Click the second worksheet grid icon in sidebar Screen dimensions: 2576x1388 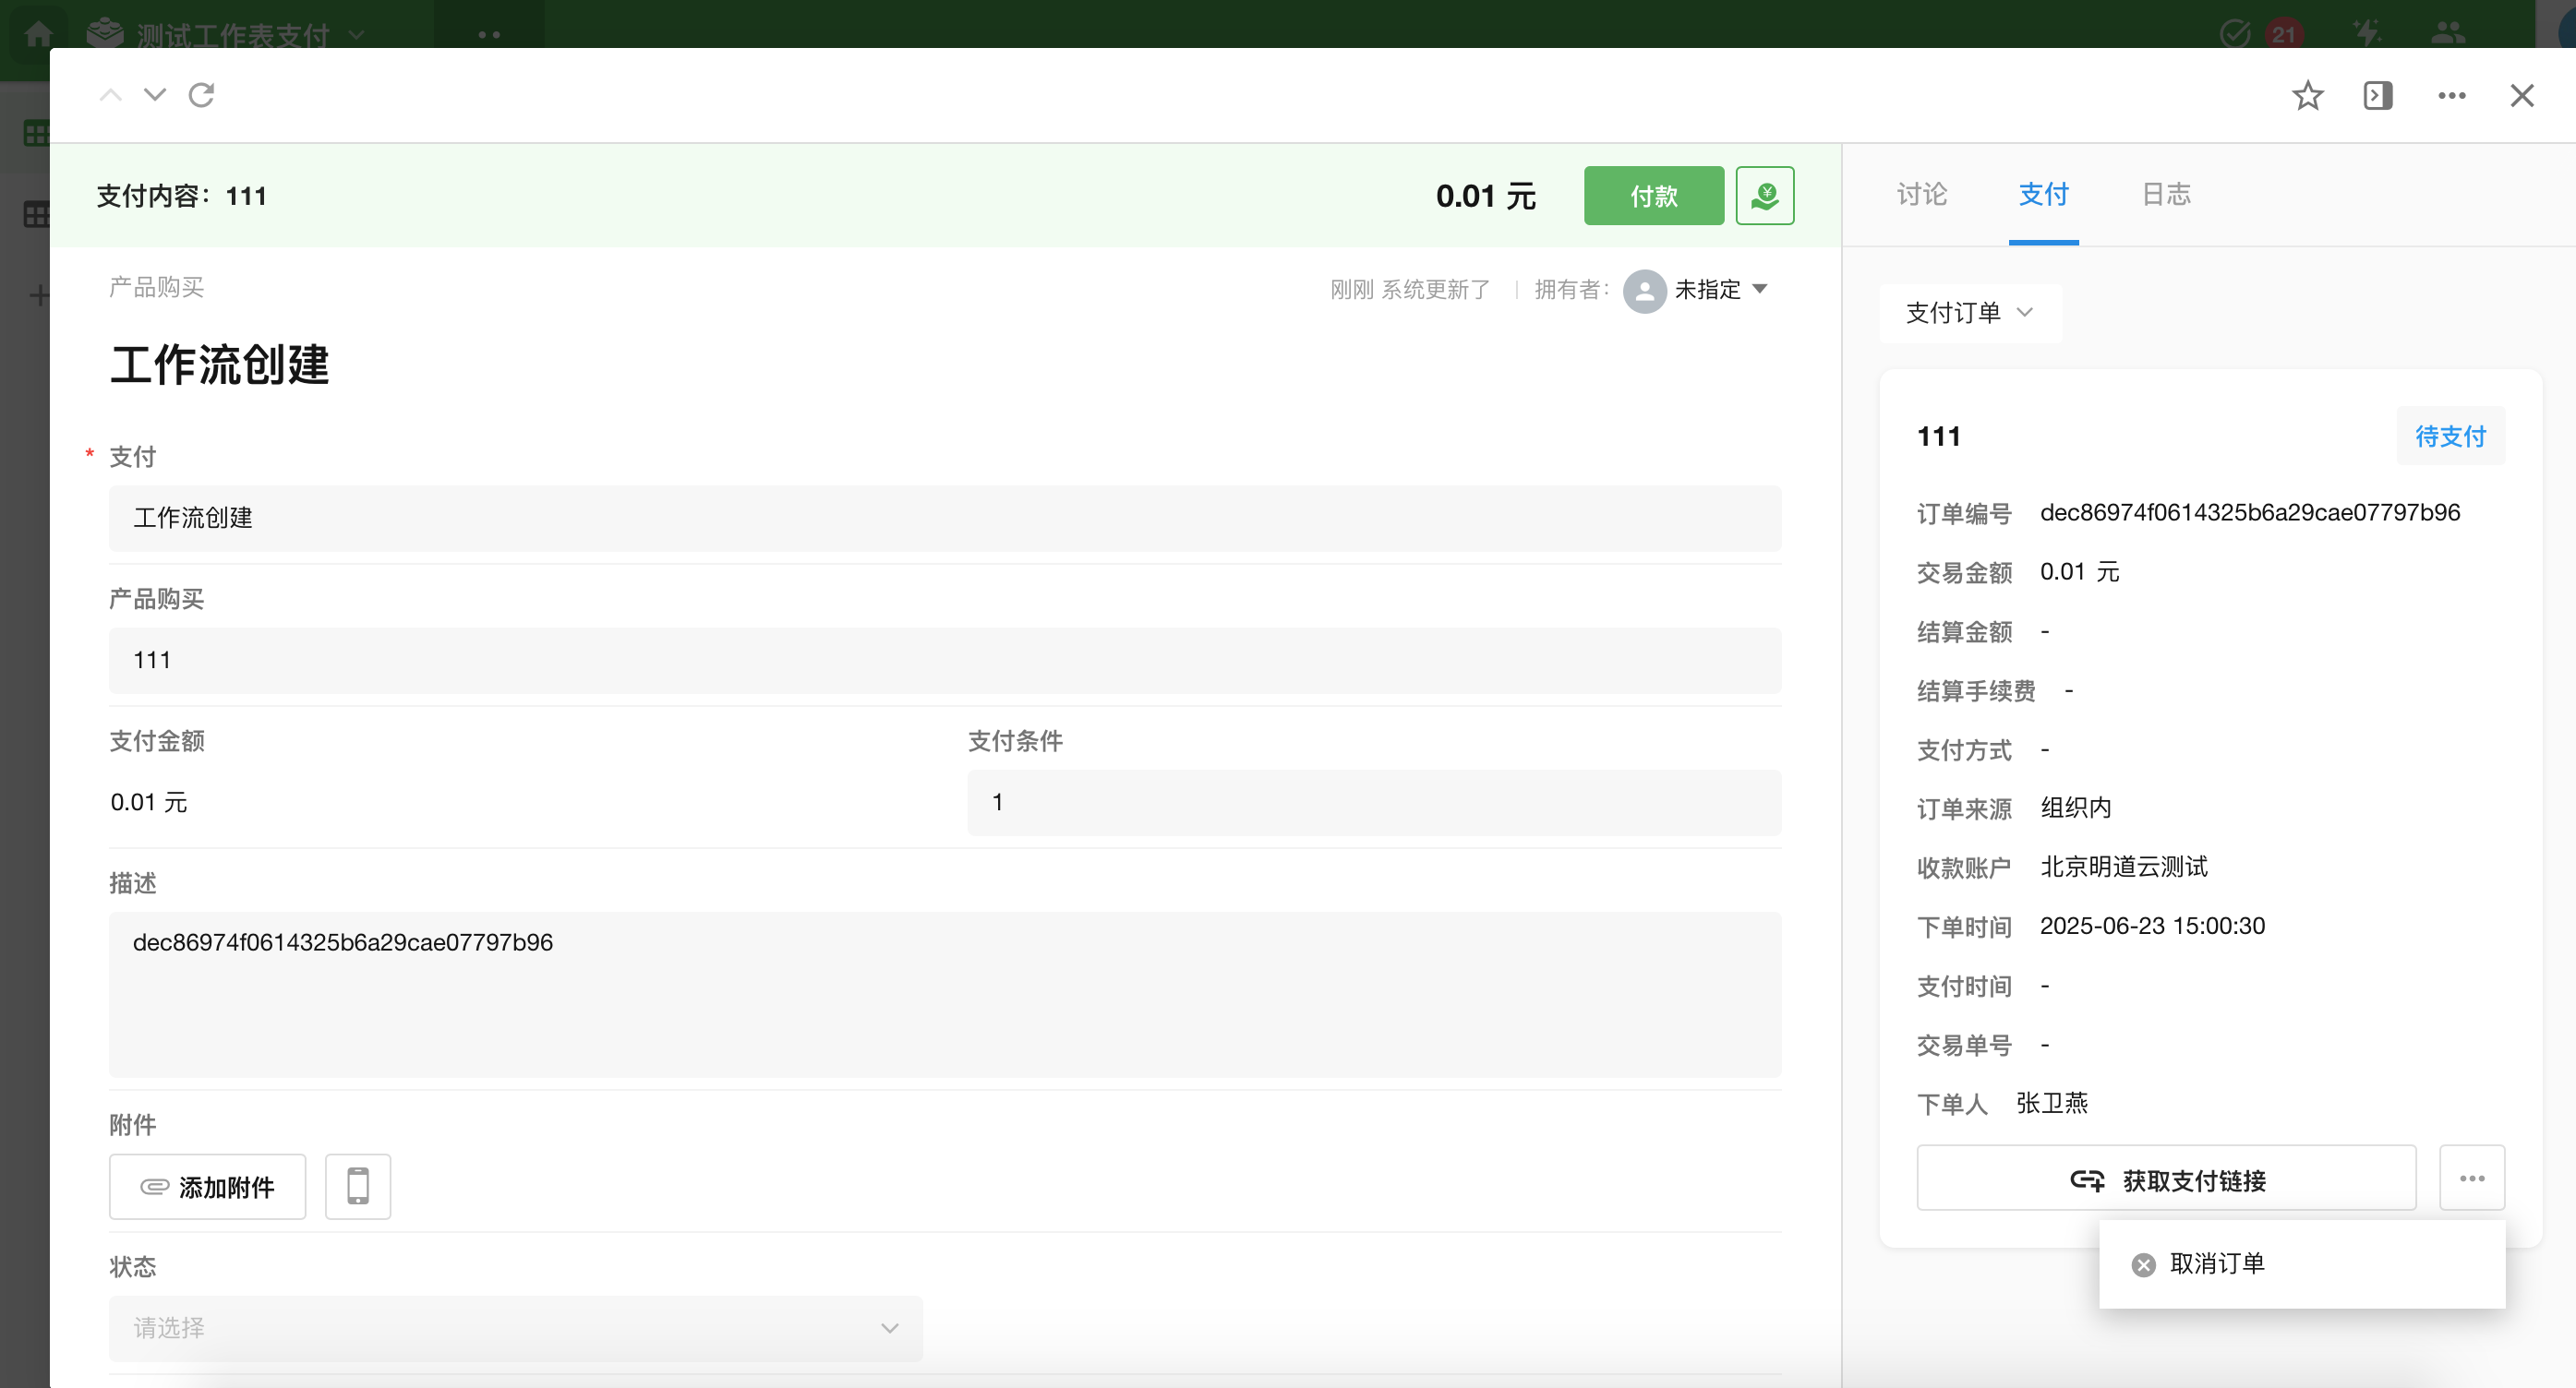tap(37, 214)
